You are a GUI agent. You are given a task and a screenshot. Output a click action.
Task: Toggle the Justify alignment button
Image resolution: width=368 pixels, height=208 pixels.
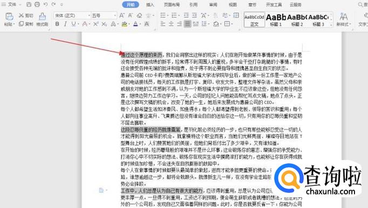tap(187, 24)
